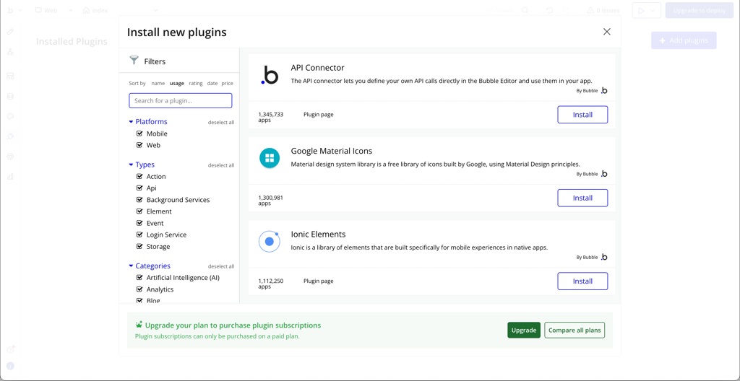740x381 pixels.
Task: Open Plugin page link for Ionic Elements
Action: [319, 281]
